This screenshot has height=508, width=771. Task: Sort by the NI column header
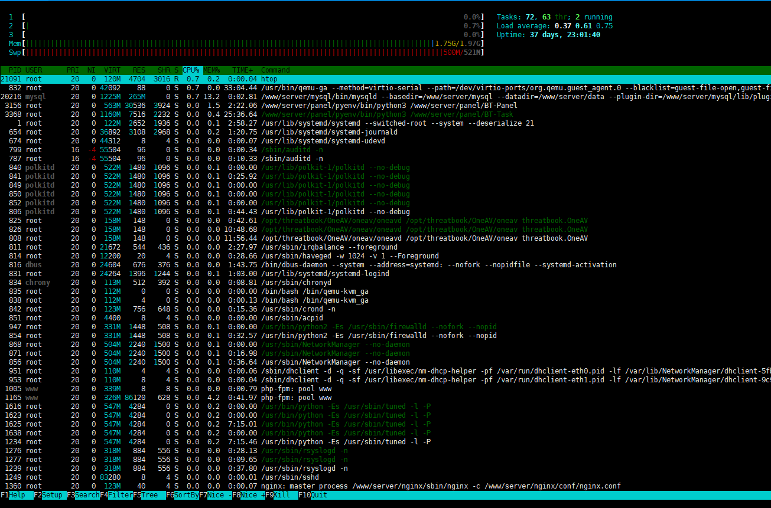coord(92,70)
